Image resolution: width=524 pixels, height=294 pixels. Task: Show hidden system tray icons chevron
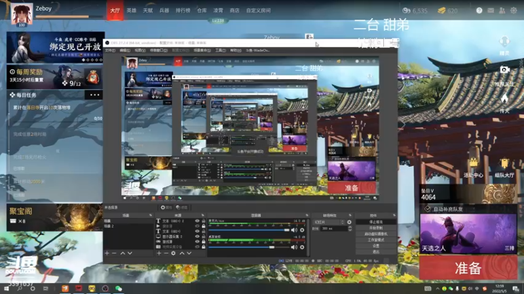[x=438, y=289]
